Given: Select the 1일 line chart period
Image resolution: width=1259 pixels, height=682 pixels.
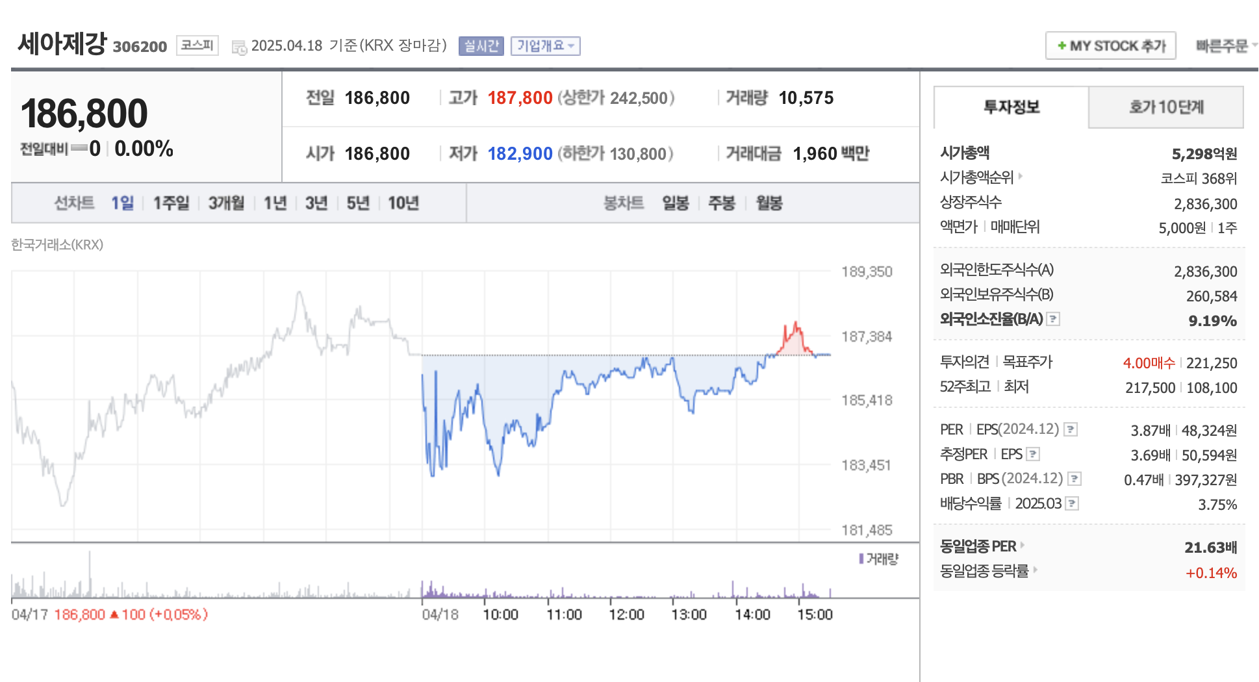Looking at the screenshot, I should [122, 203].
